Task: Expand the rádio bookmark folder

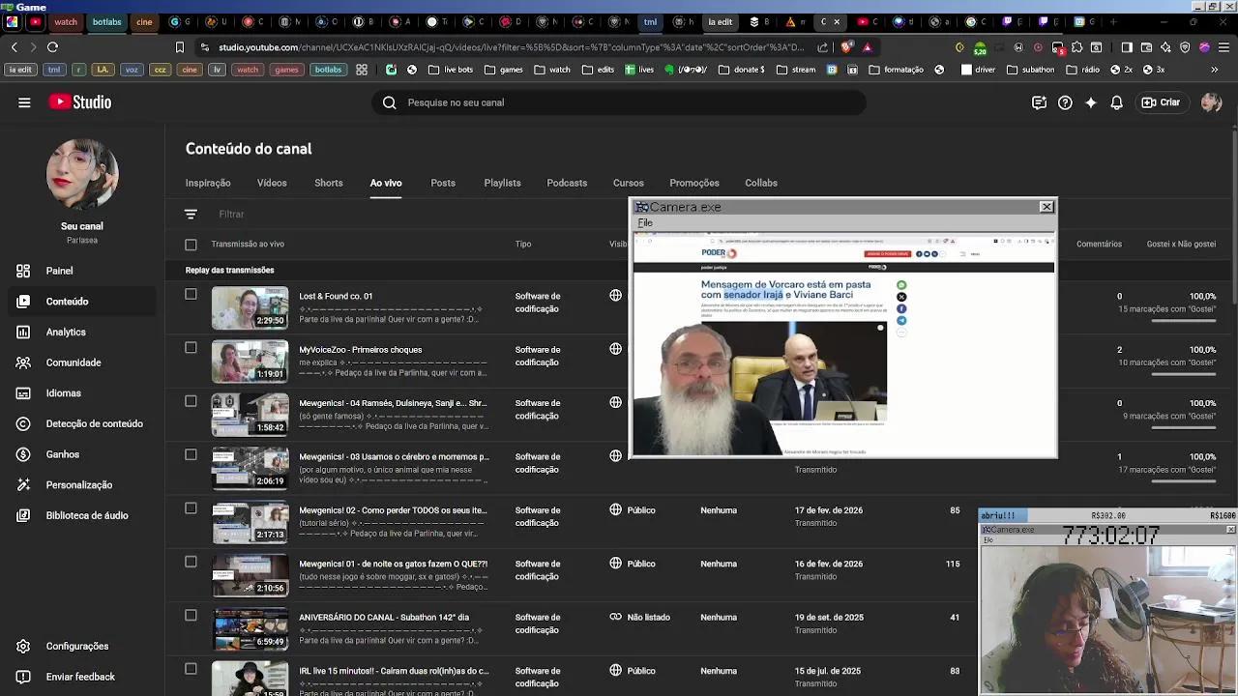Action: click(x=1082, y=70)
